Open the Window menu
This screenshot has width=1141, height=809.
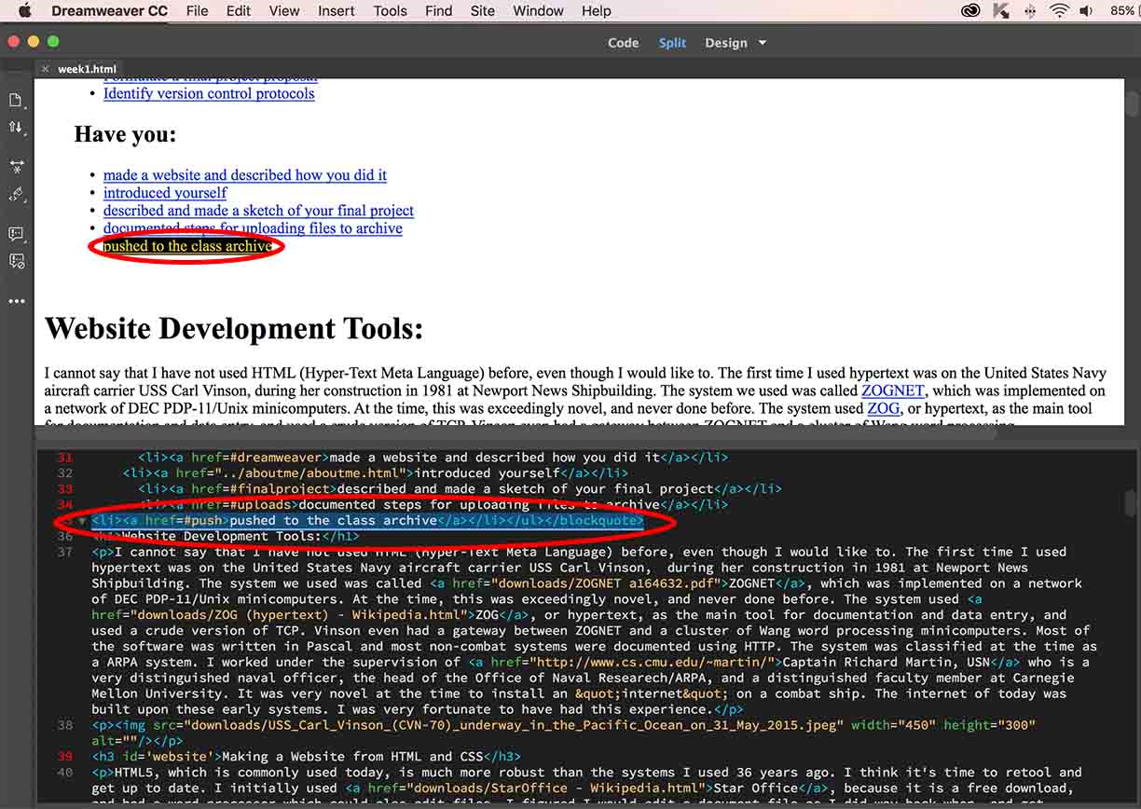[x=538, y=11]
